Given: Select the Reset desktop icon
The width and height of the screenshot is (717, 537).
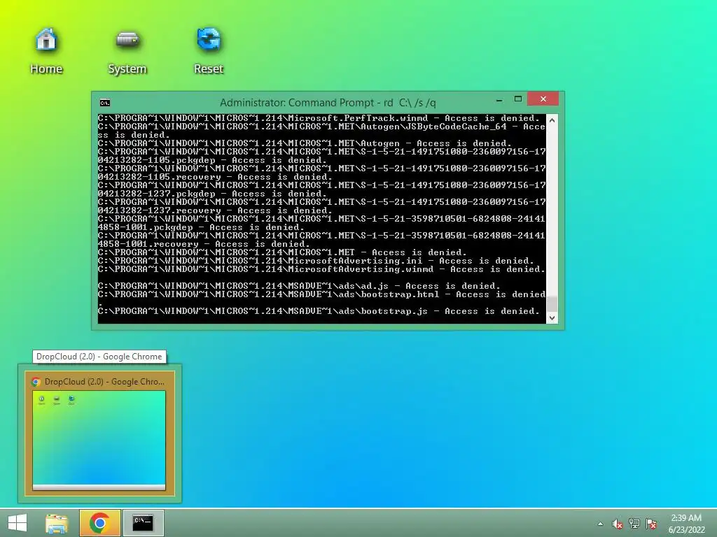Looking at the screenshot, I should 209,50.
